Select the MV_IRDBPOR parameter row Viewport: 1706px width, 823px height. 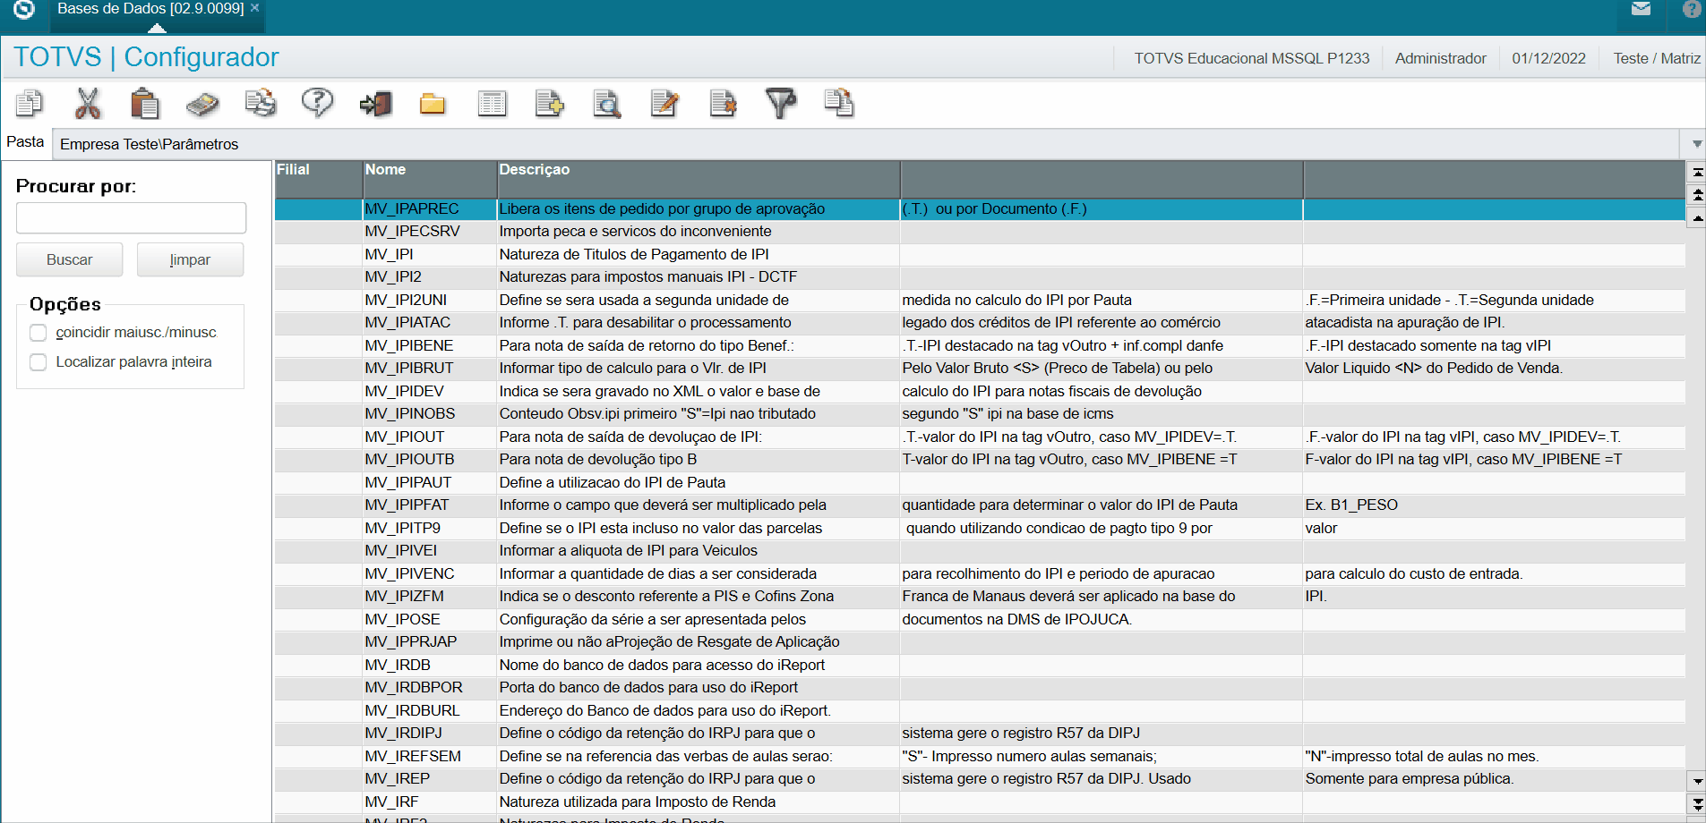(980, 688)
